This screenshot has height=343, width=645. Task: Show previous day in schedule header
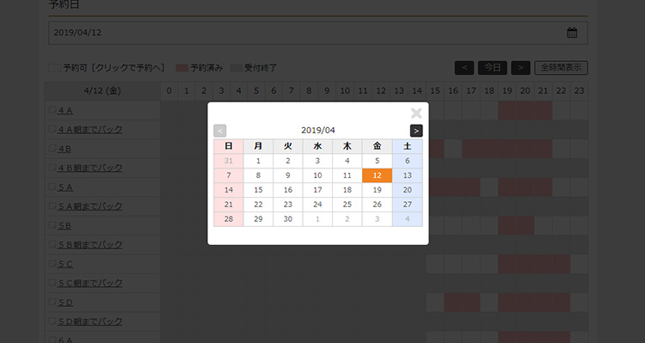pyautogui.click(x=464, y=68)
